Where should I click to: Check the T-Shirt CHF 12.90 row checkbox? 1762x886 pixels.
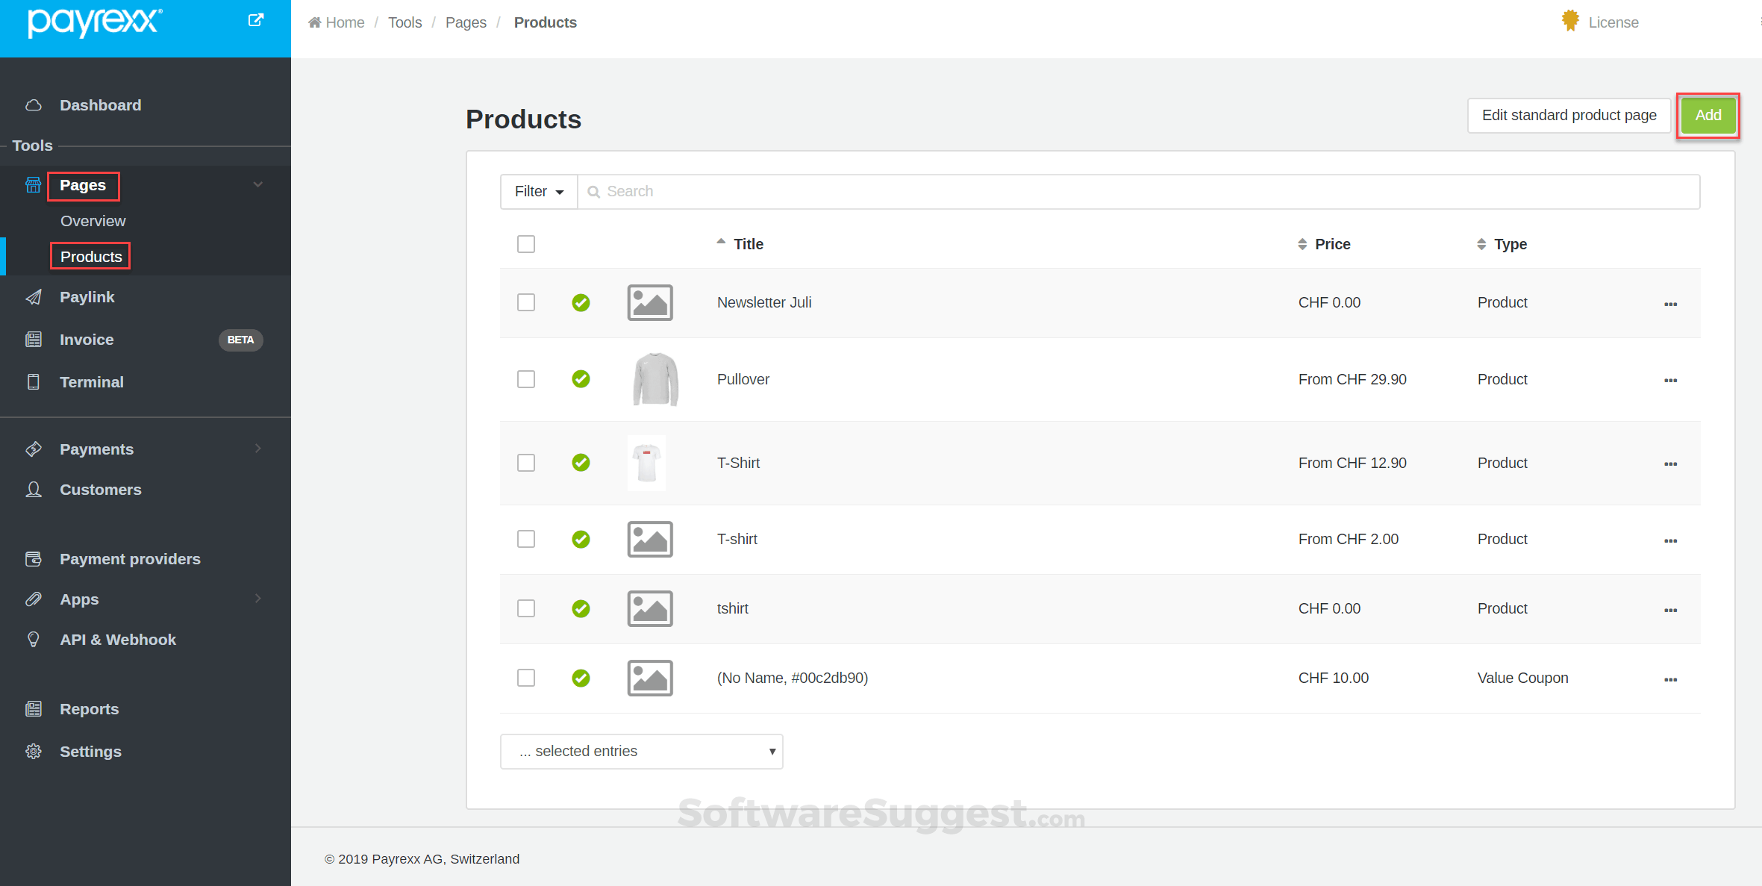pyautogui.click(x=526, y=463)
